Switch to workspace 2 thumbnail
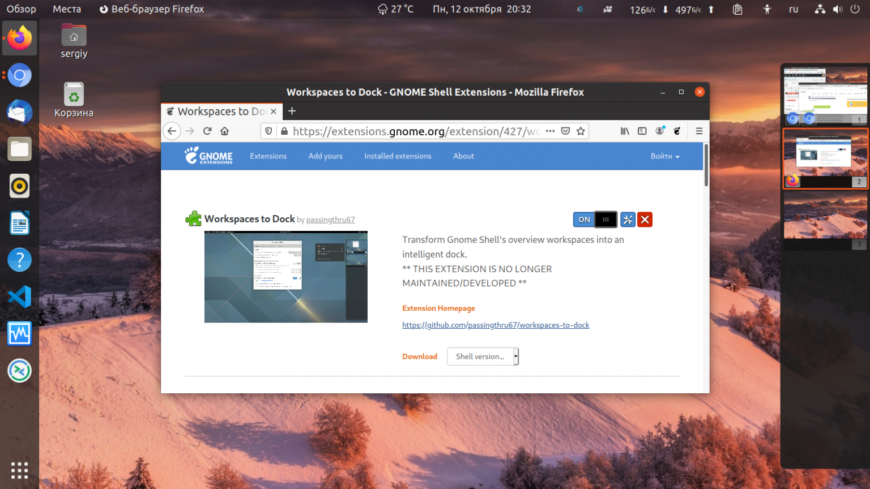 [825, 158]
